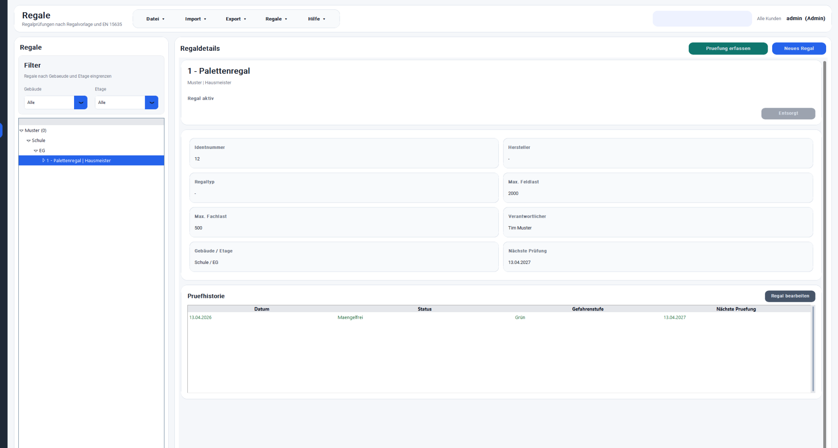838x448 pixels.
Task: Collapse the Muster (0) tree node
Action: [22, 131]
